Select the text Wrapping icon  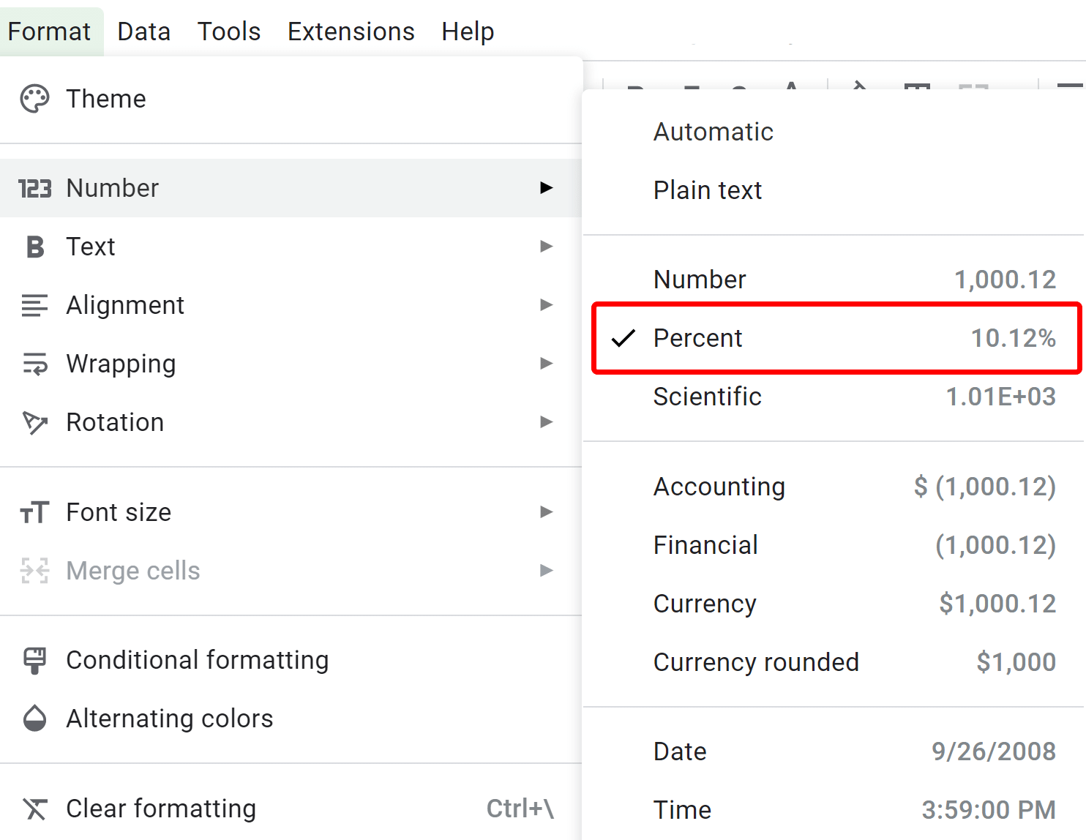(34, 364)
